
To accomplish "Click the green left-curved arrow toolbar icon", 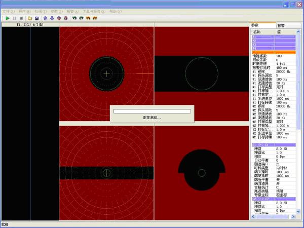I will 74,18.
